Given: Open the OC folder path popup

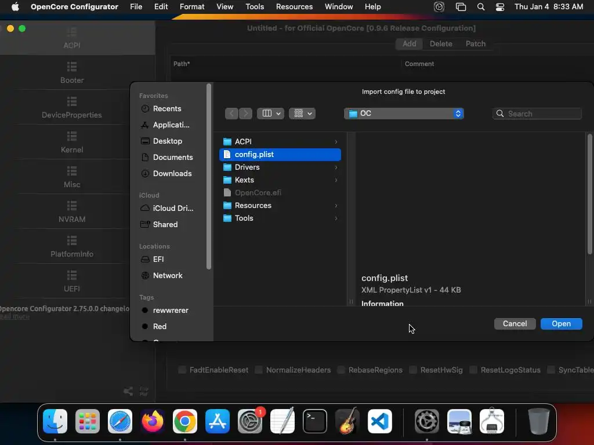Looking at the screenshot, I should (404, 114).
